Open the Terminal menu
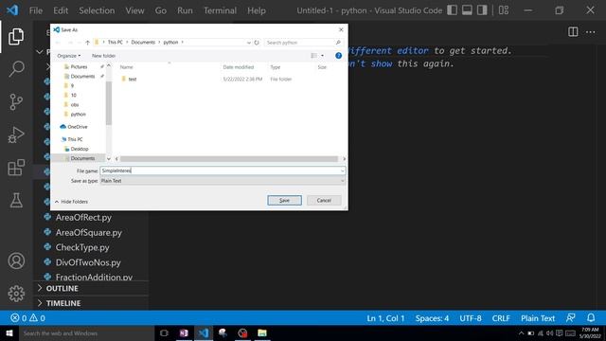This screenshot has width=606, height=341. (x=220, y=10)
